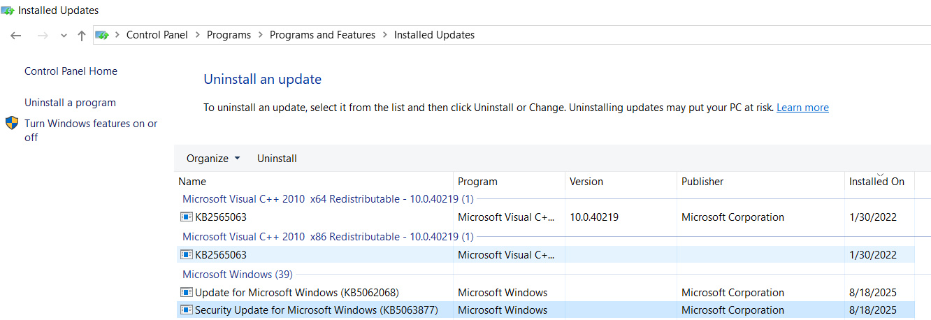
Task: Click the Up one level arrow
Action: pos(82,36)
